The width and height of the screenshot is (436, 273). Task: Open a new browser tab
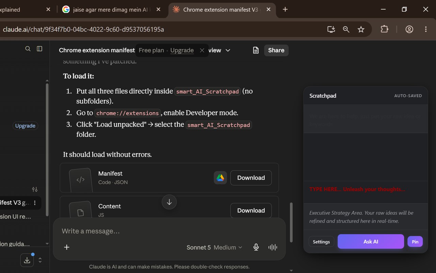285,10
